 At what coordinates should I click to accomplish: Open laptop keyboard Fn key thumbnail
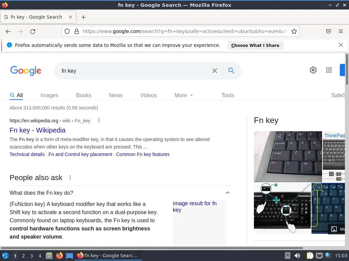point(288,156)
